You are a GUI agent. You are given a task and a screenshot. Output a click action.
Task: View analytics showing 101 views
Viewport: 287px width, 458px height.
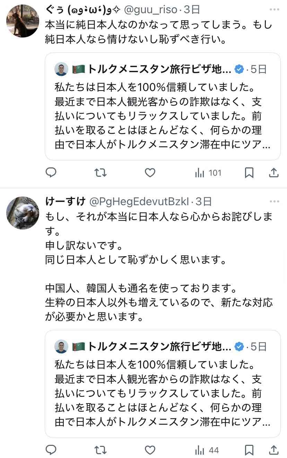pos(208,173)
